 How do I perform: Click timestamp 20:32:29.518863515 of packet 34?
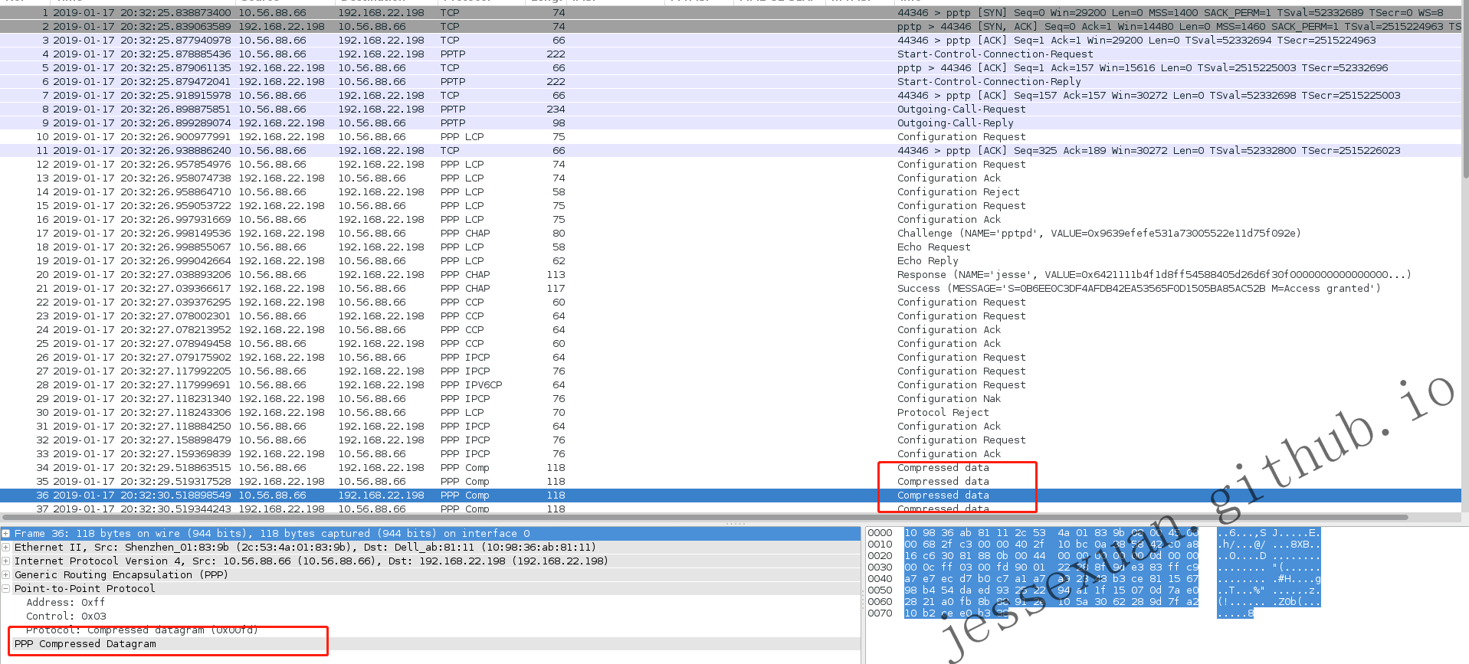click(x=175, y=468)
